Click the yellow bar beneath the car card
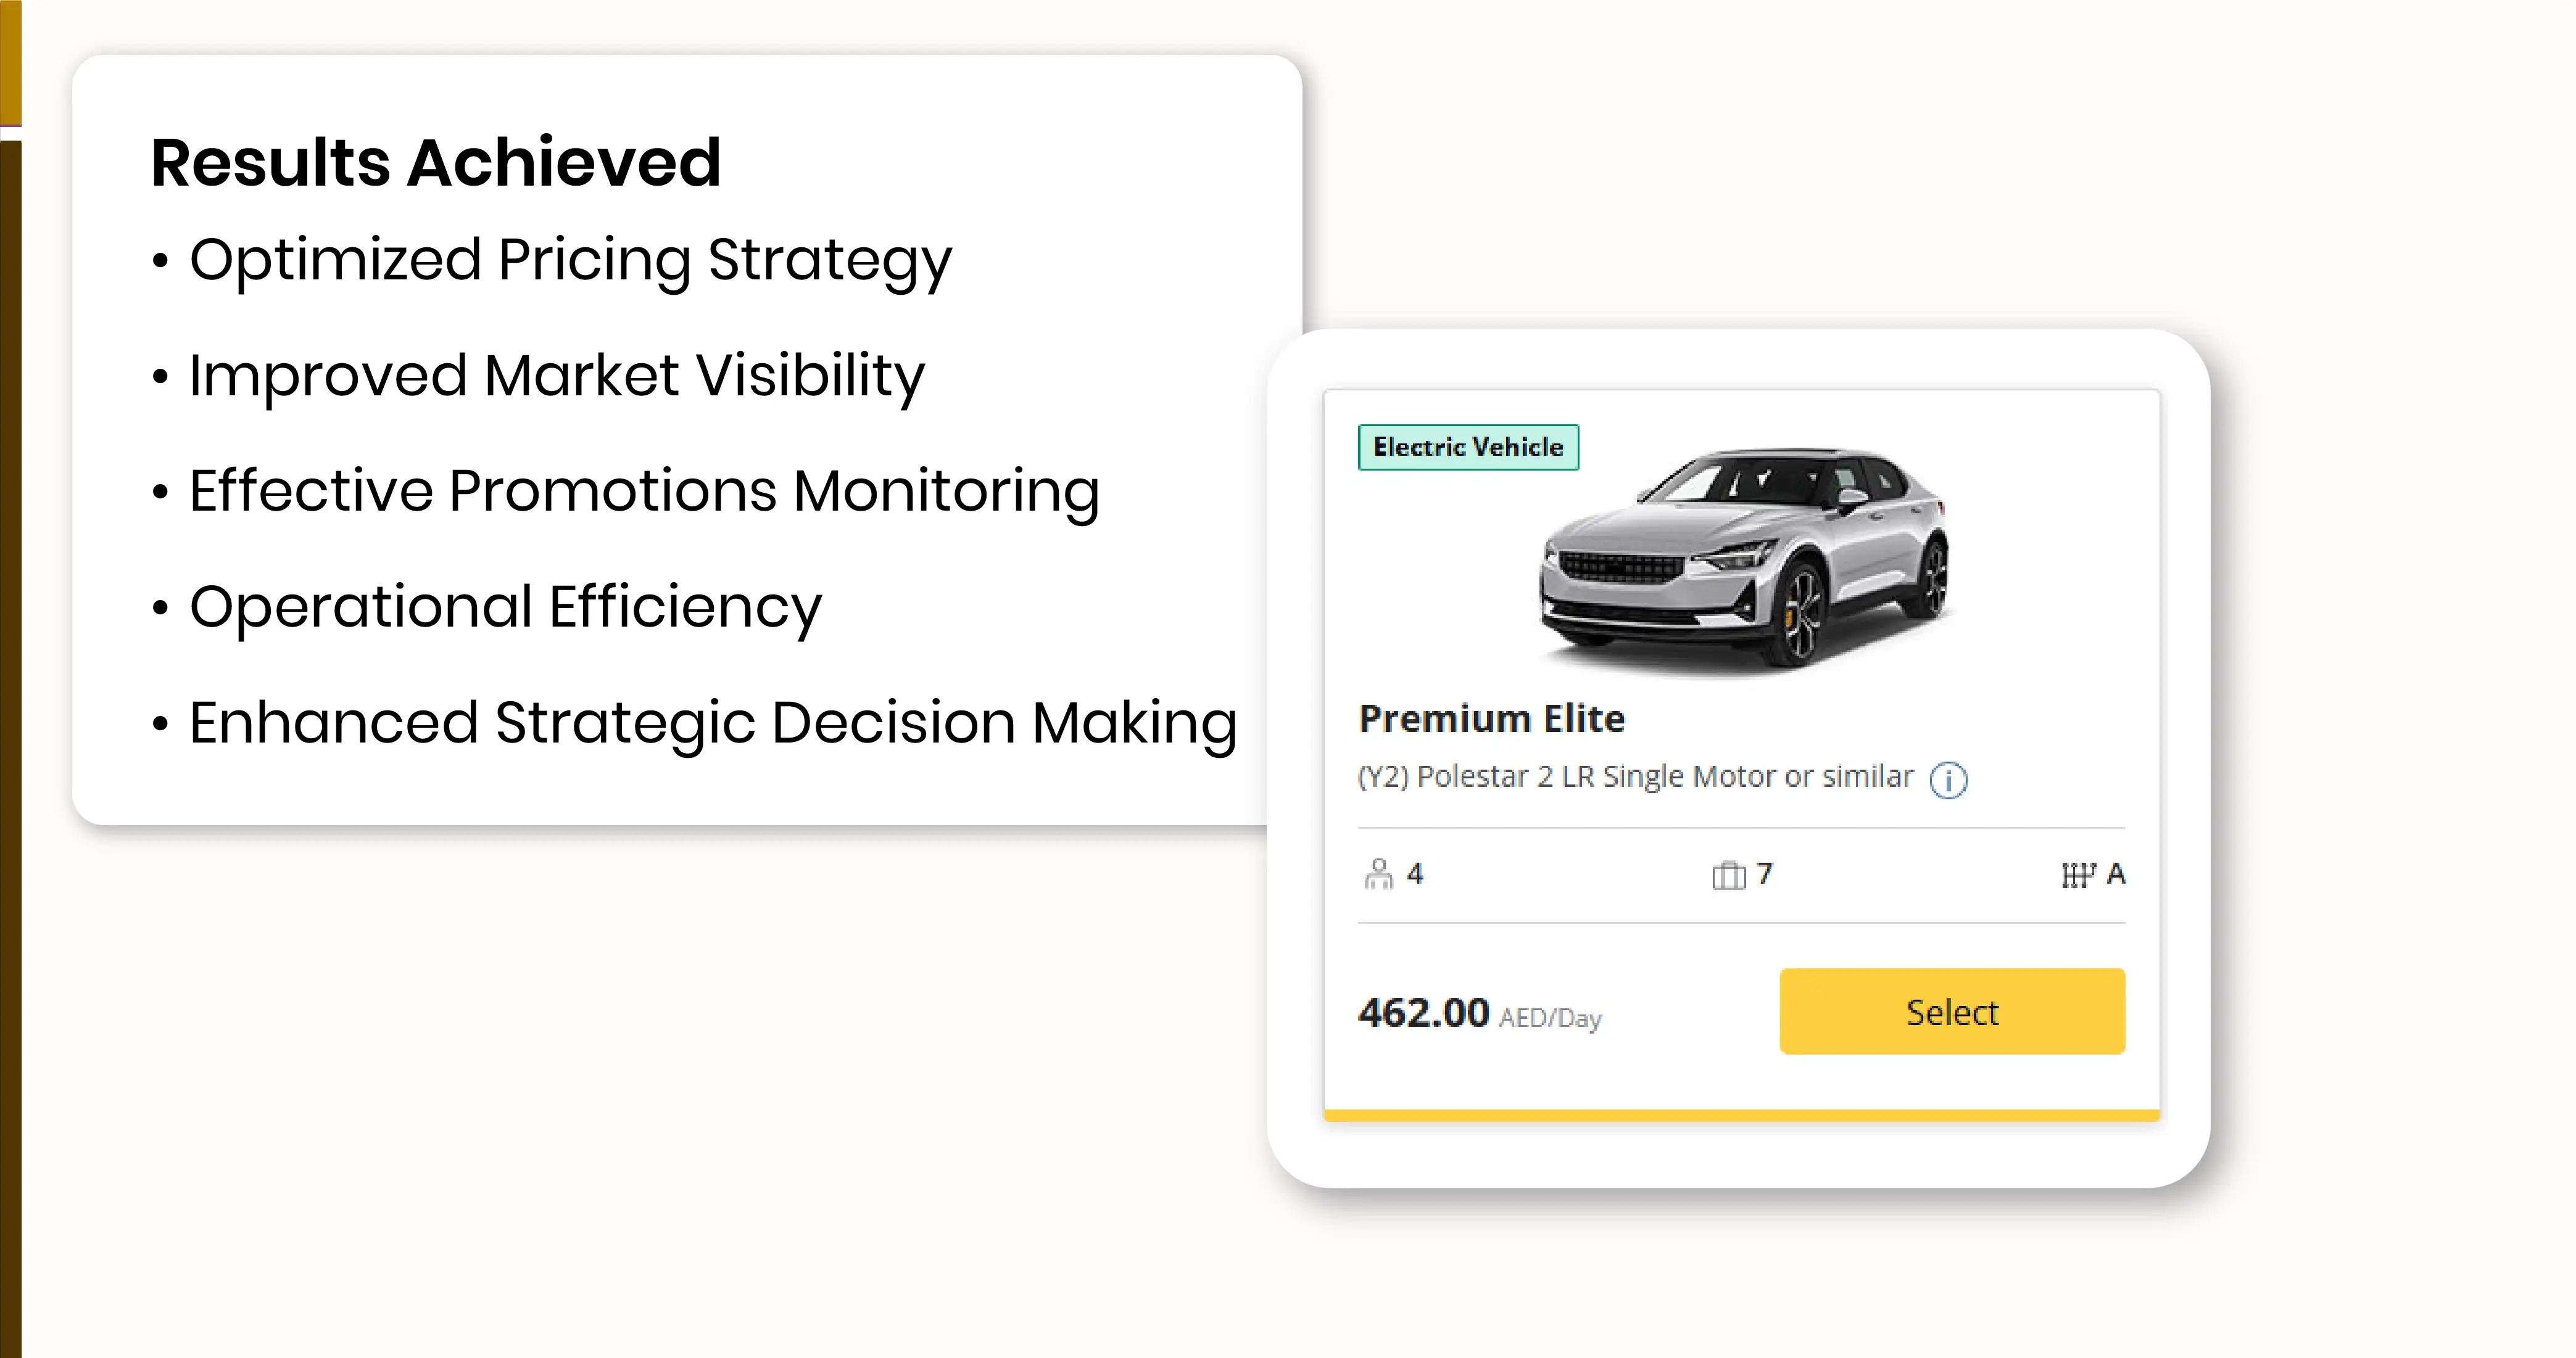Screen dimensions: 2576x1358 tap(1741, 1115)
